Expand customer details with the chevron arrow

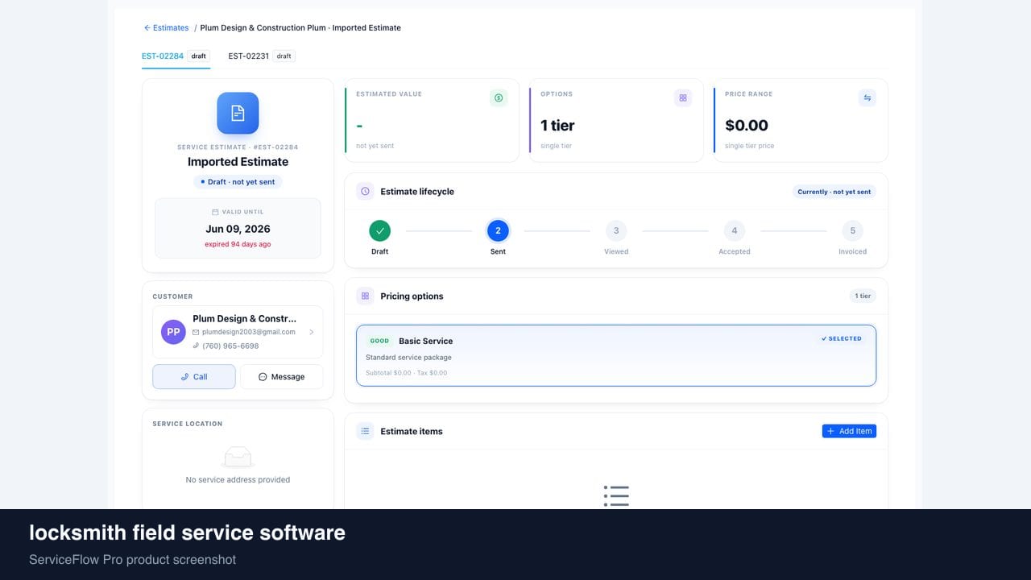[x=312, y=332]
